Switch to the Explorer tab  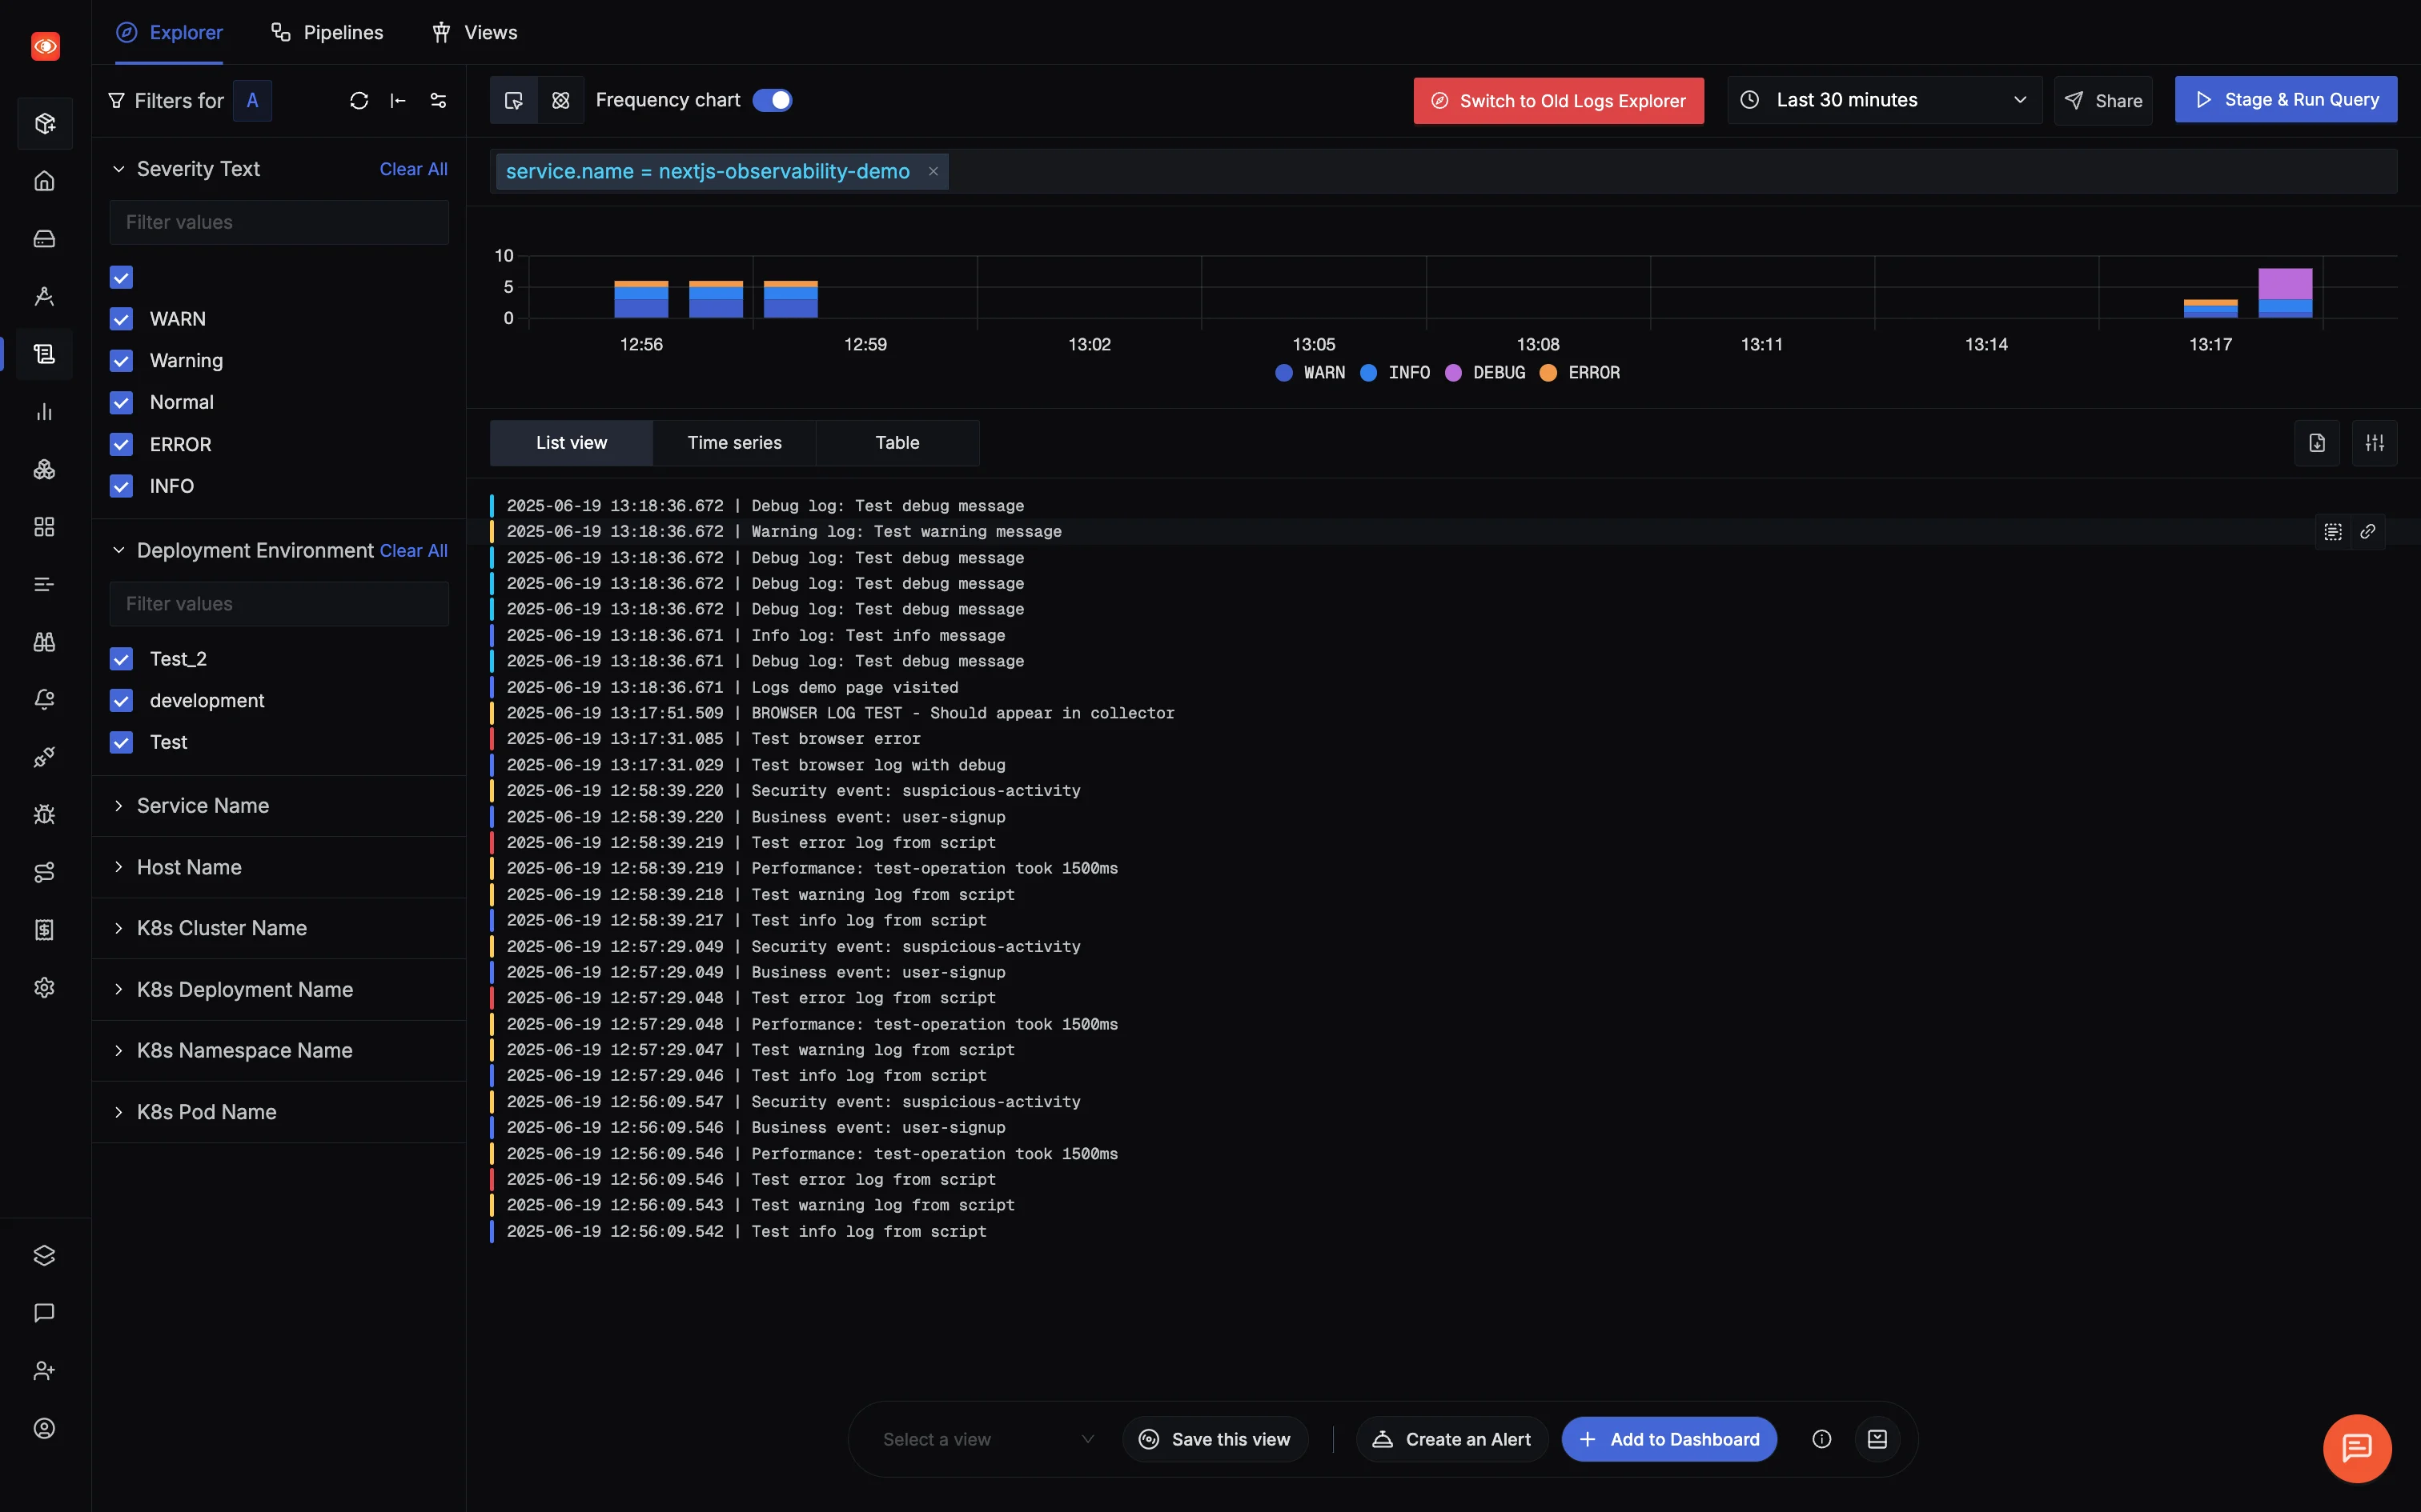(169, 32)
